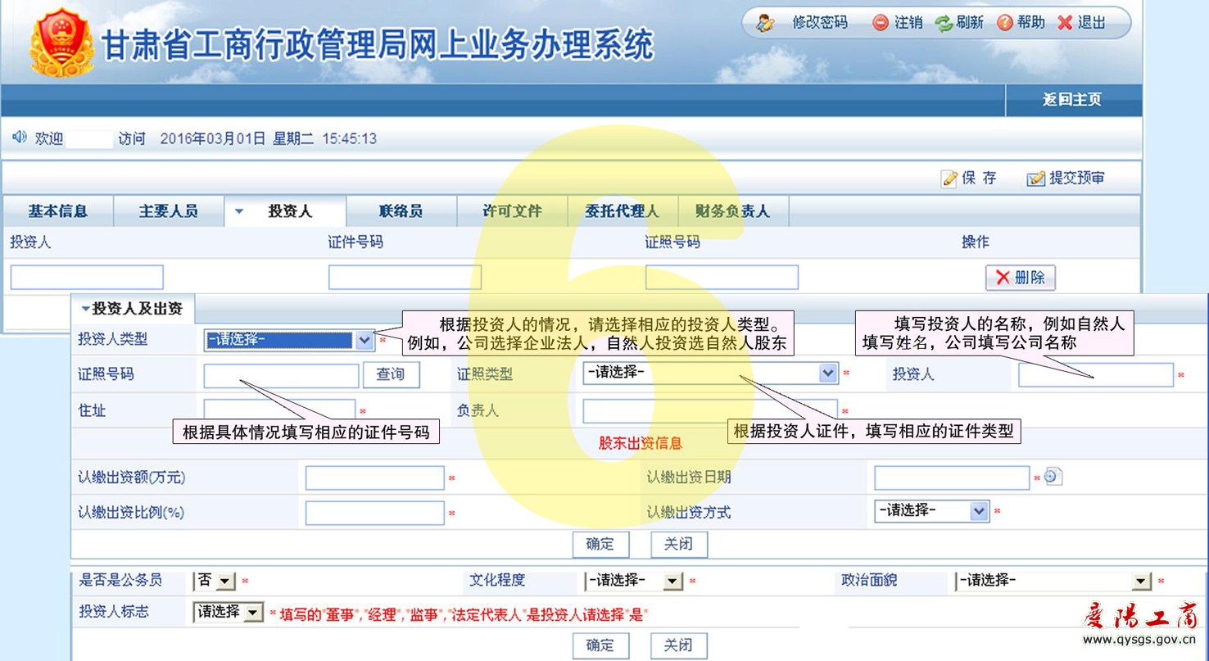Screen dimensions: 1209x661
Task: Click the 提交预审 checkmark icon
Action: point(1036,179)
